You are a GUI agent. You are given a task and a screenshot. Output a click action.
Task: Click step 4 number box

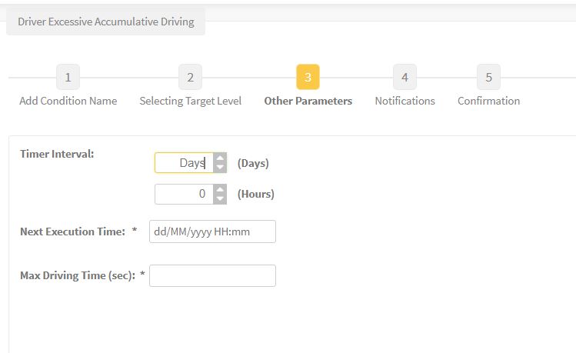click(x=405, y=77)
